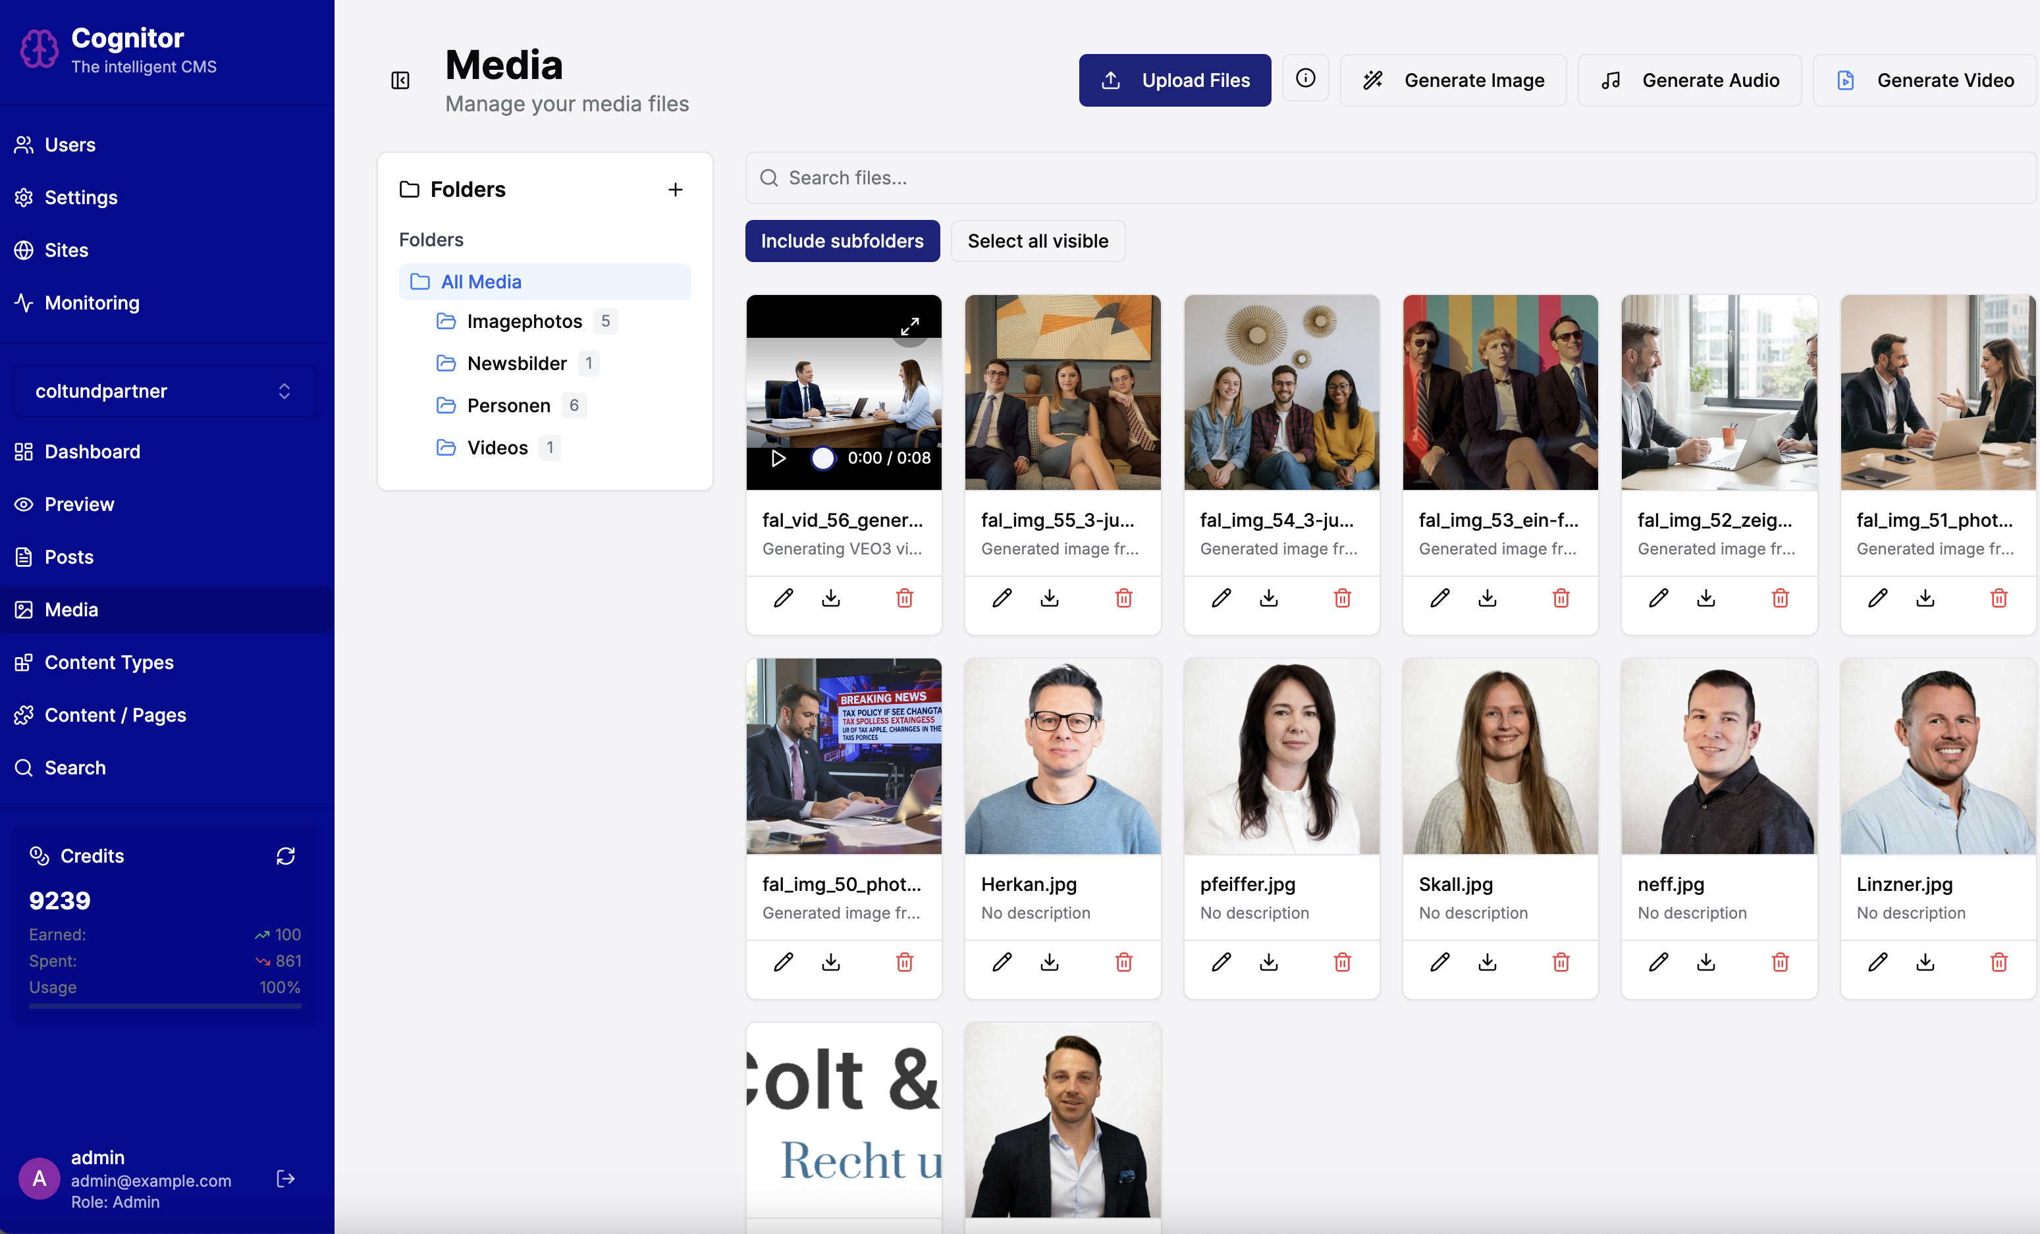Switch to the Monitoring section
Screen dimensions: 2040x1234
point(91,303)
